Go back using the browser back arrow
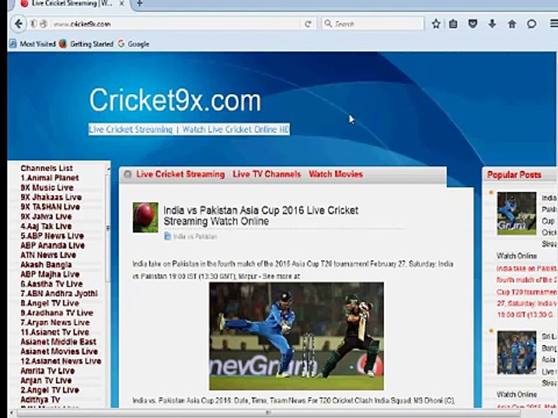Screen dimensions: 558x418 pos(18,24)
